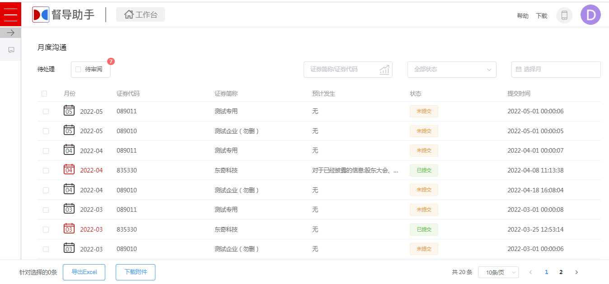Click the 2022-04-08 11:13:38 submit time
Screen dimensions: 609x284
click(x=535, y=170)
